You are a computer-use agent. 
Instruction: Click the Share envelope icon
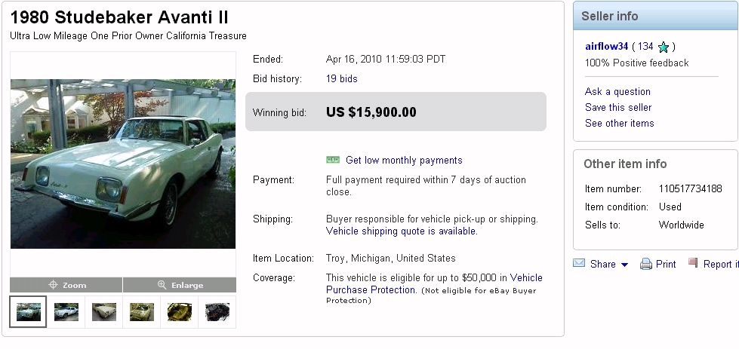(579, 264)
